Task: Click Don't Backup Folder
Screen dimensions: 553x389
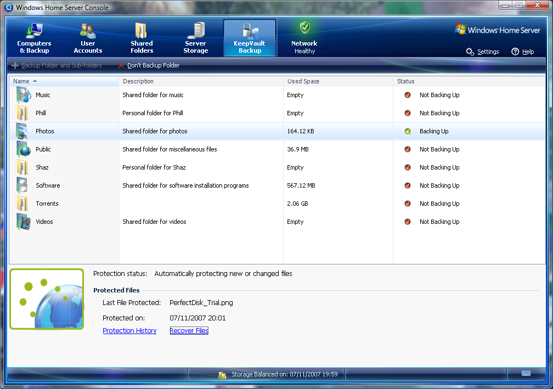Action: point(149,65)
